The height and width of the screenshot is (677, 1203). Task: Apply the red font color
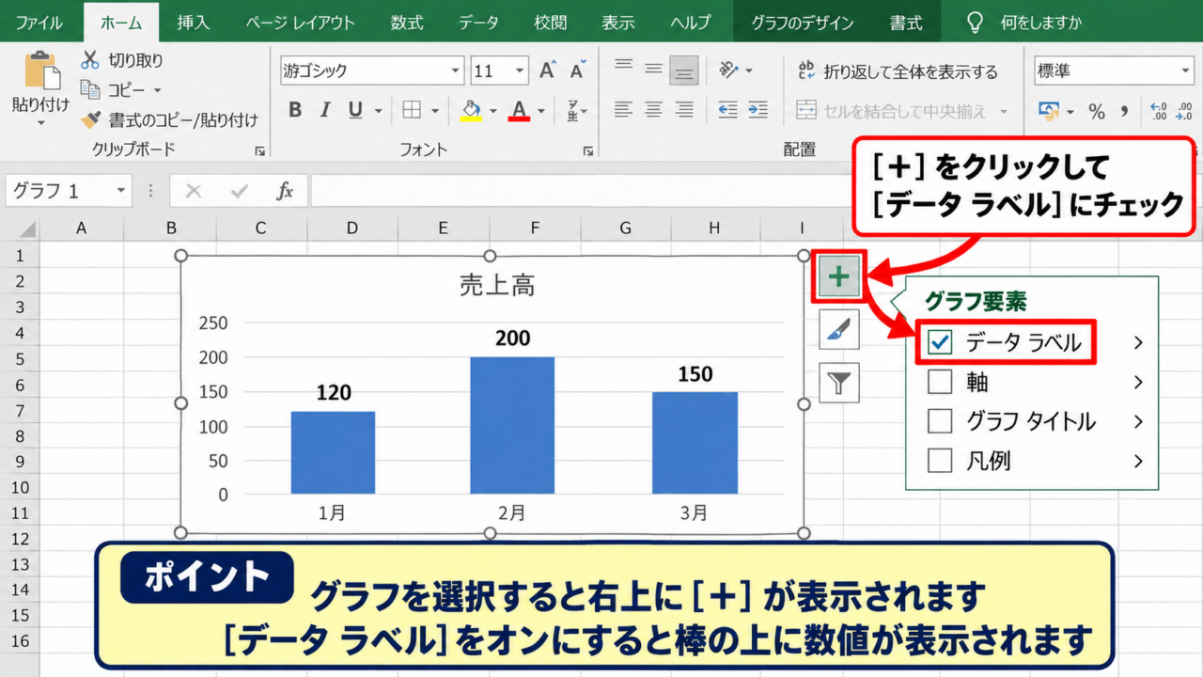coord(520,111)
